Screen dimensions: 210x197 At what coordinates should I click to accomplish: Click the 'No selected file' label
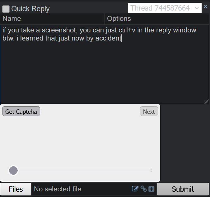[58, 189]
